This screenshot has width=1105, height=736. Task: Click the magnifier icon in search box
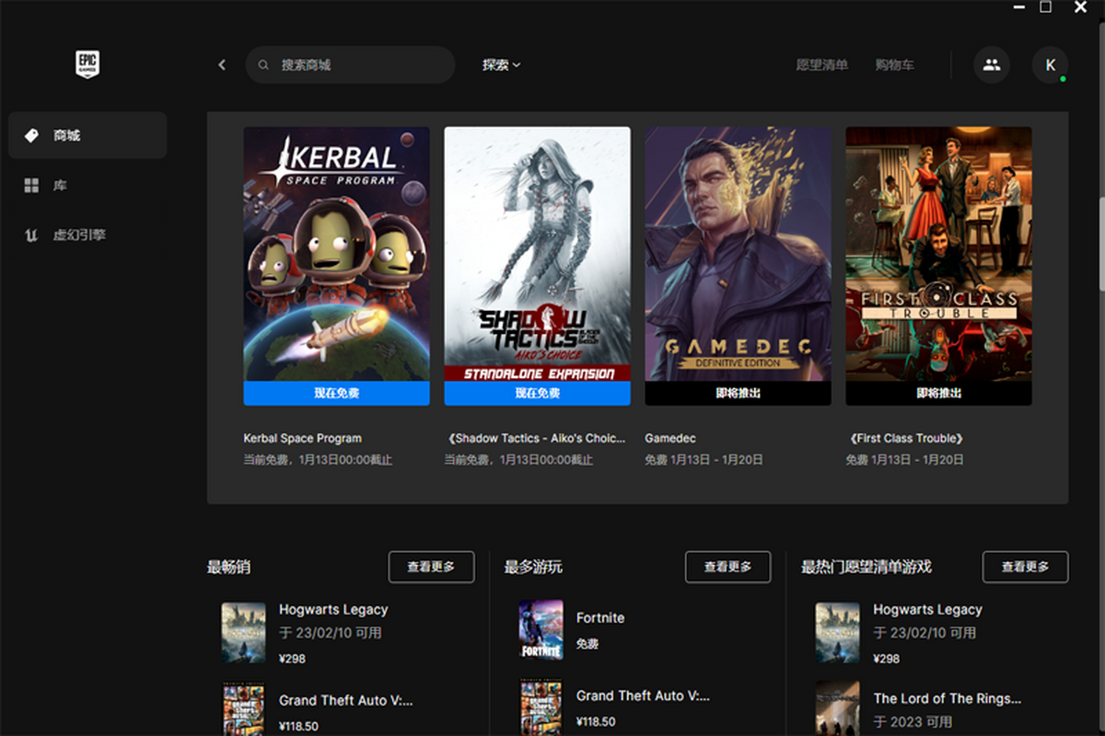click(x=263, y=65)
